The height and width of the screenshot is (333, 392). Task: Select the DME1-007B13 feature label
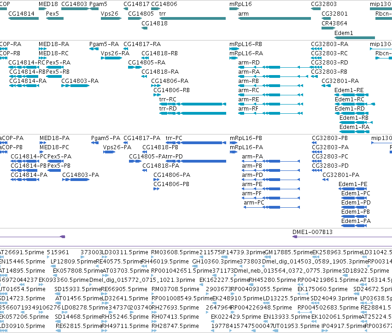pyautogui.click(x=312, y=232)
